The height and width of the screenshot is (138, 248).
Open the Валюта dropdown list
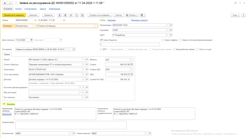pos(132,60)
